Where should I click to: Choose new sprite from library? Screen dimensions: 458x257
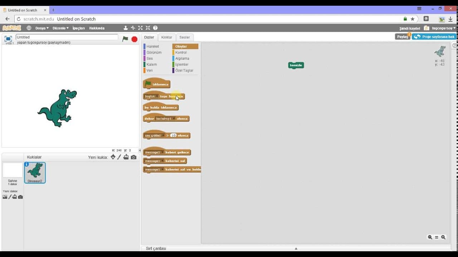point(113,157)
